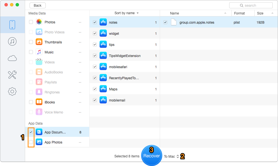278x166 pixels.
Task: Select the widget row label
Action: coord(114,34)
